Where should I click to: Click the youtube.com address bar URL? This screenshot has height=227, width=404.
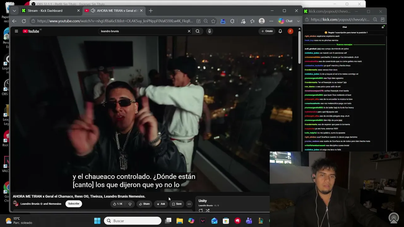(x=115, y=21)
